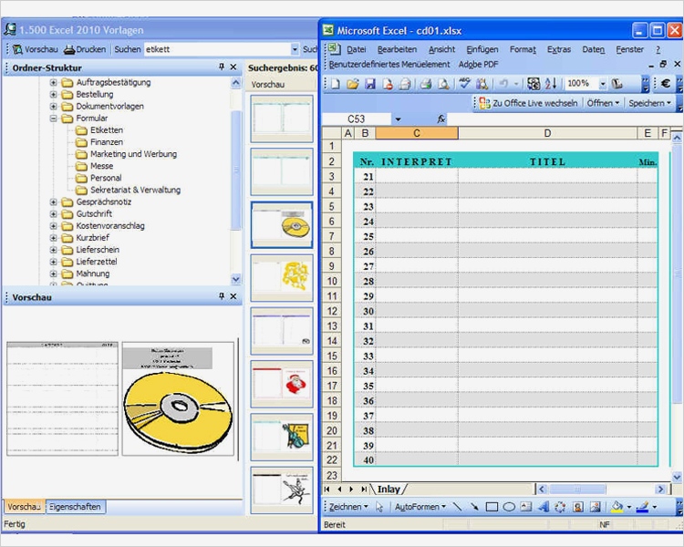The height and width of the screenshot is (547, 684).
Task: Select the Arrow drawing tool
Action: click(474, 507)
